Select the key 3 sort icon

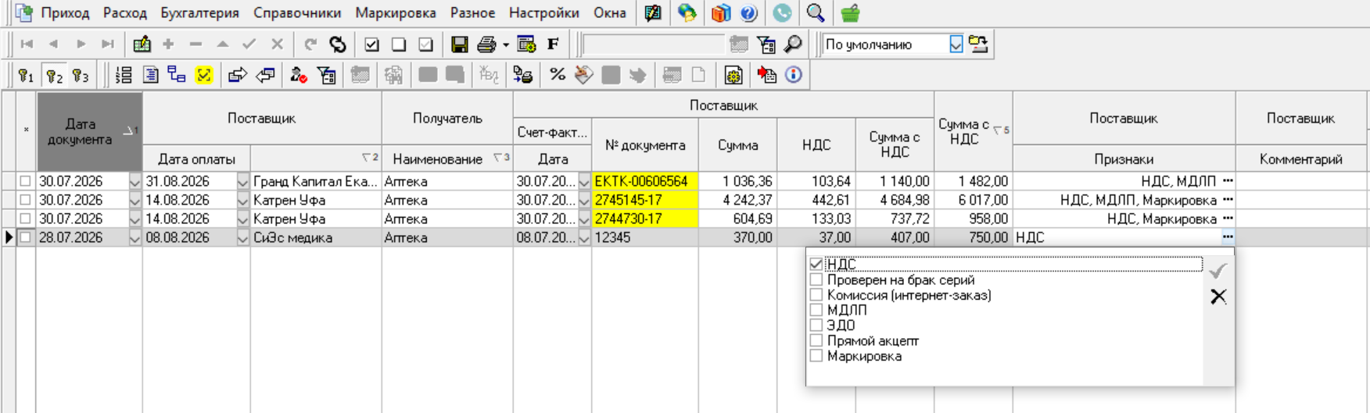tap(81, 75)
